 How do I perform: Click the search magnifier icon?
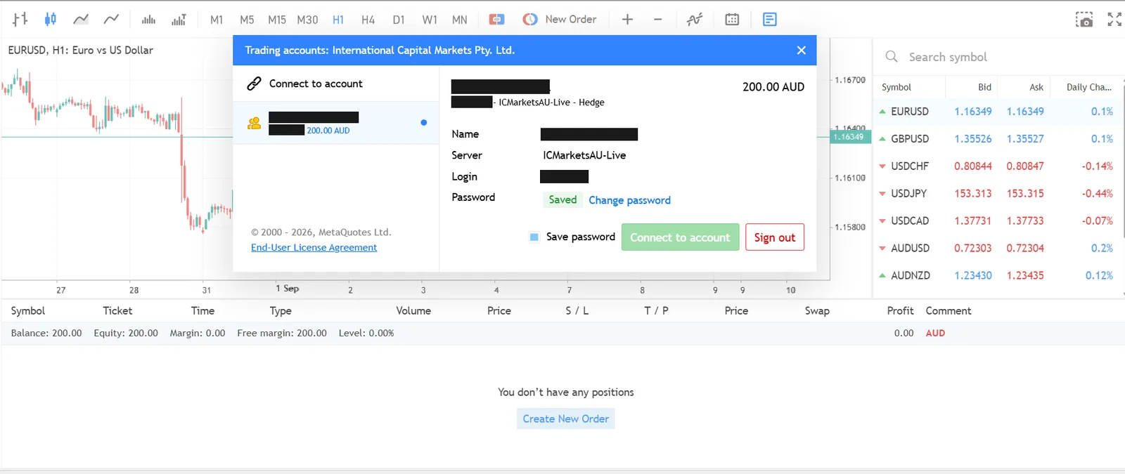click(x=892, y=57)
